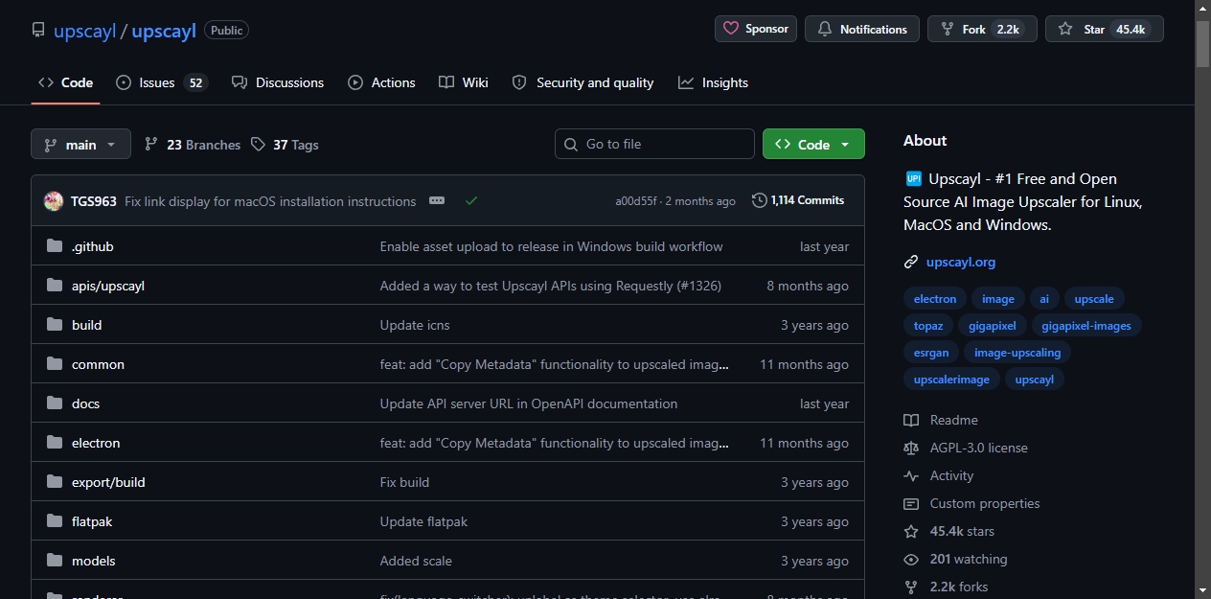Click the topaz topic tag
The height and width of the screenshot is (599, 1211).
coord(928,326)
